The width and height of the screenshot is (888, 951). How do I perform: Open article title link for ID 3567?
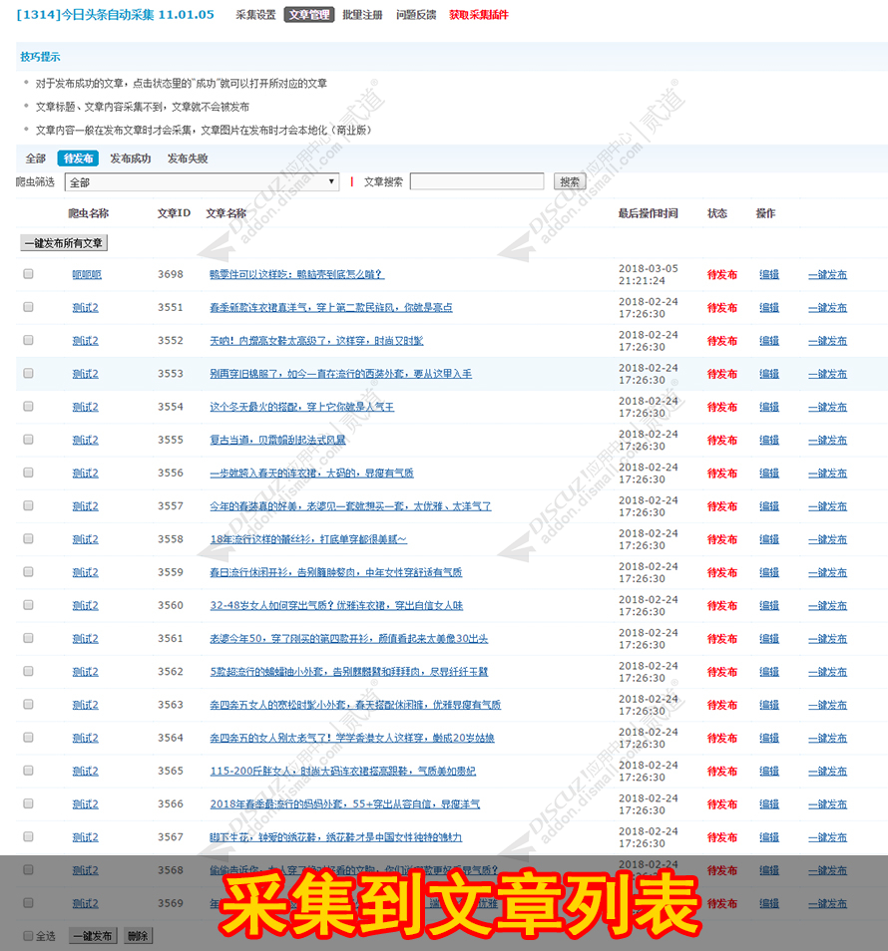click(x=335, y=837)
